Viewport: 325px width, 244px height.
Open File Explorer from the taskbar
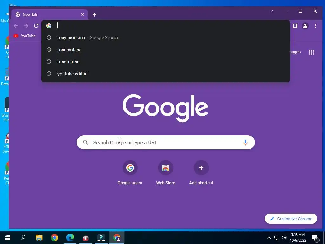pyautogui.click(x=39, y=238)
